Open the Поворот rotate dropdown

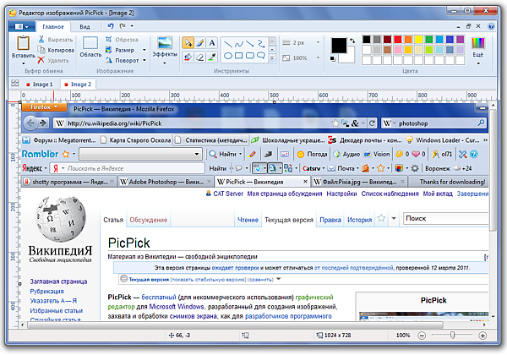pos(128,61)
